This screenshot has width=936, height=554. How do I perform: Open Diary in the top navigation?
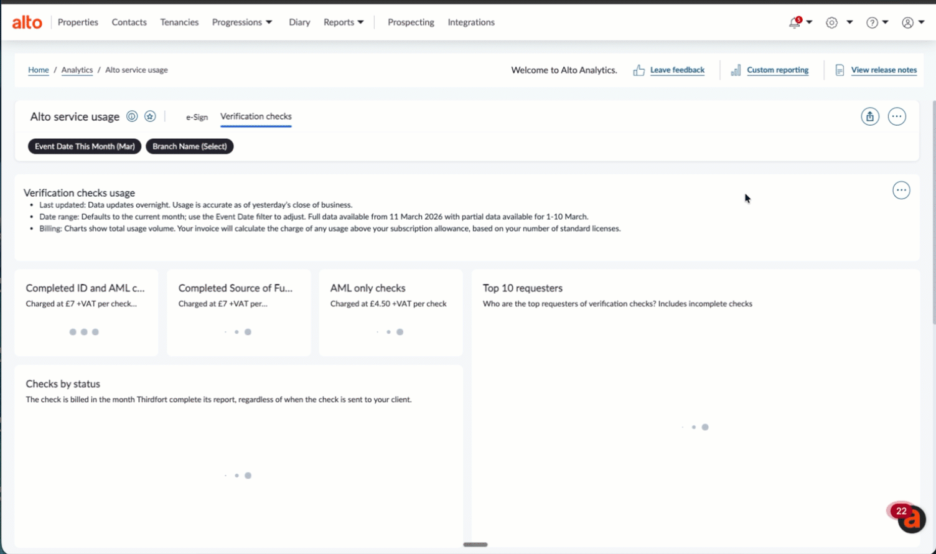pyautogui.click(x=299, y=22)
